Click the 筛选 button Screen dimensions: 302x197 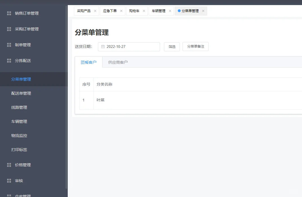coord(172,47)
